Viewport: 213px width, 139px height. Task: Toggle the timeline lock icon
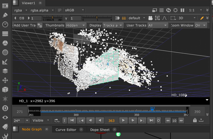[x=195, y=120]
